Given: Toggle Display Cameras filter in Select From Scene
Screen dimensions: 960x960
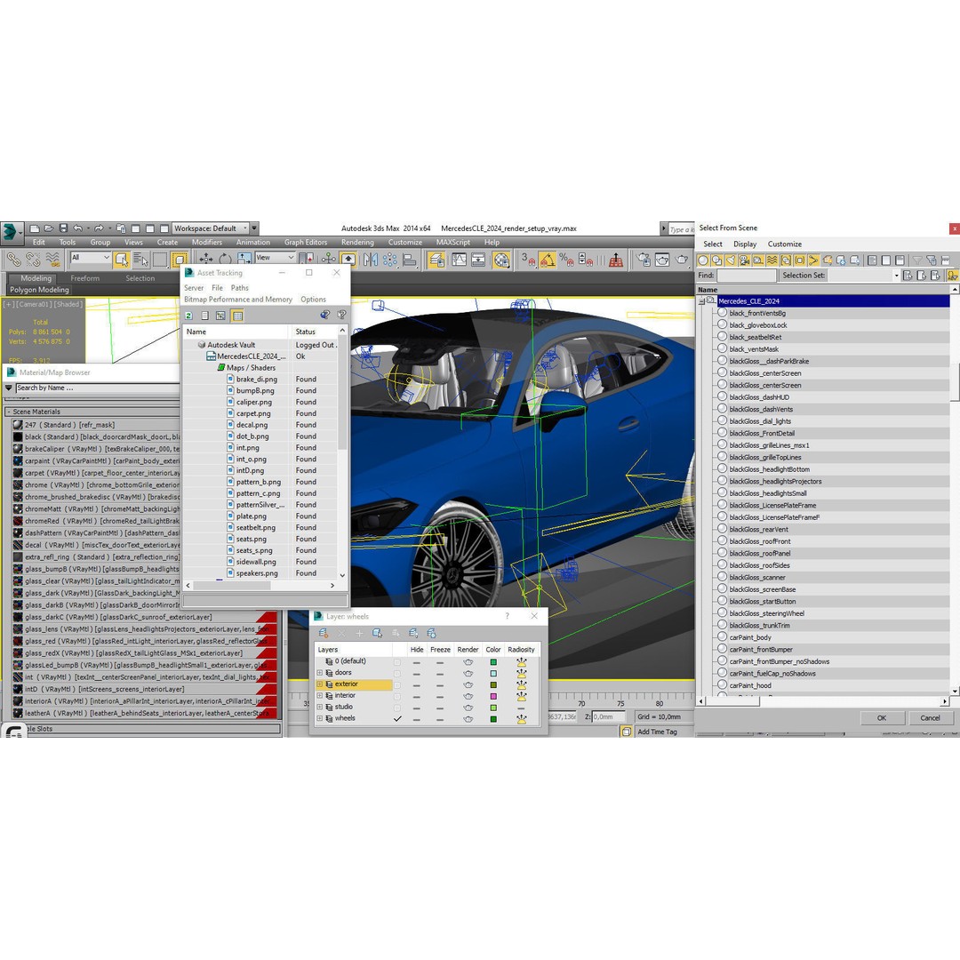Looking at the screenshot, I should [744, 260].
